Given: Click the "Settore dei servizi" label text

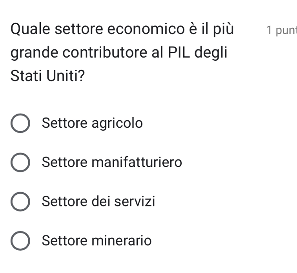Looking at the screenshot, I should [98, 202].
